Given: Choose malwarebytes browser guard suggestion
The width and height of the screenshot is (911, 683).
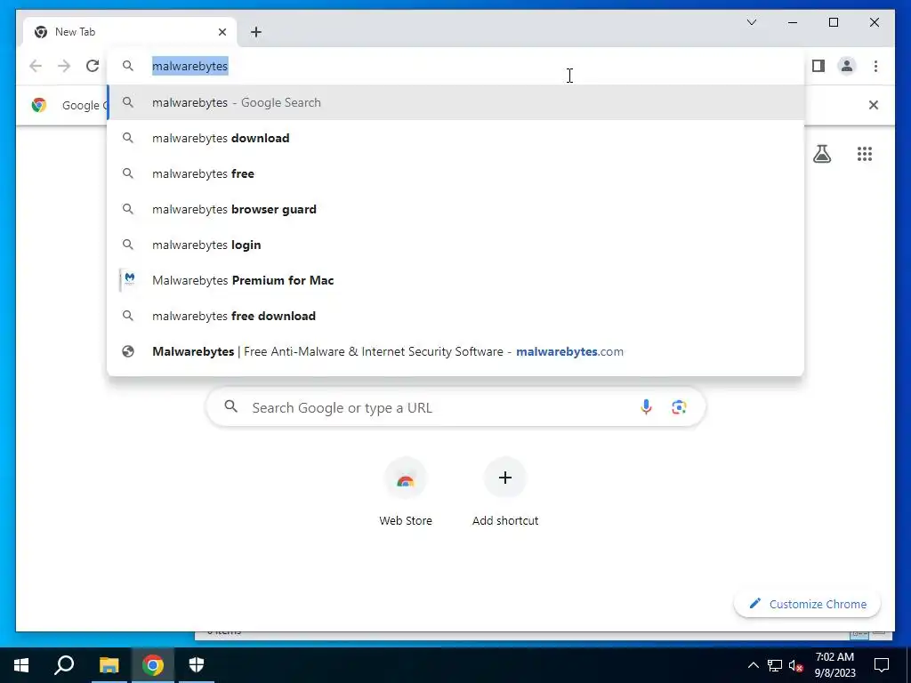Looking at the screenshot, I should point(455,209).
